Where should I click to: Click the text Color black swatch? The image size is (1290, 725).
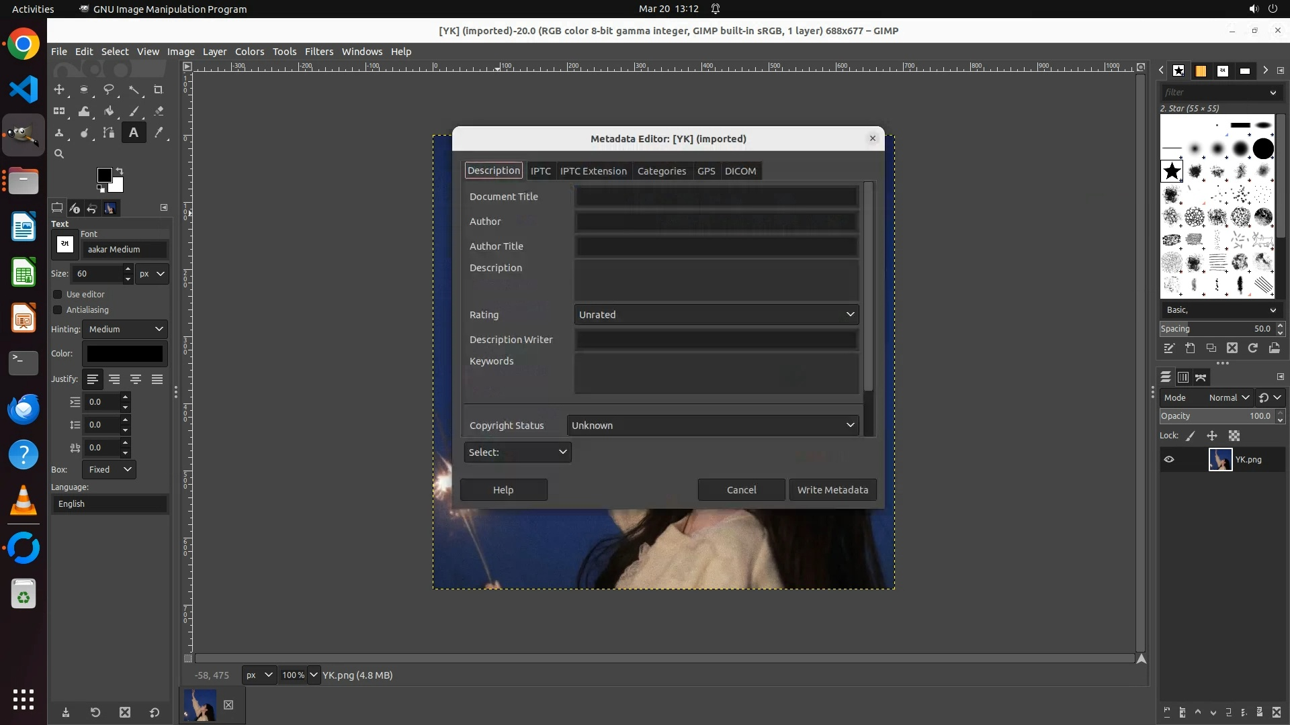tap(125, 354)
